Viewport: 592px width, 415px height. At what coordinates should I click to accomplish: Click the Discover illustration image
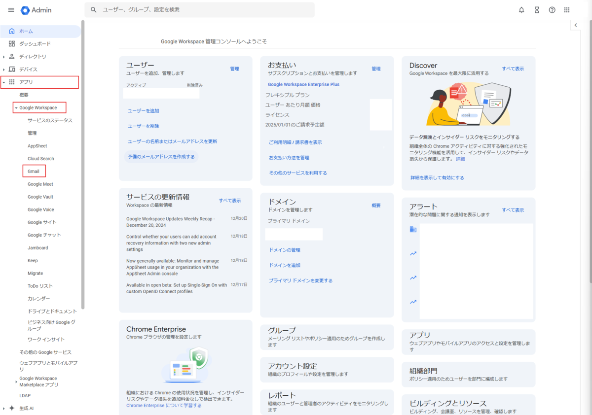click(x=469, y=104)
